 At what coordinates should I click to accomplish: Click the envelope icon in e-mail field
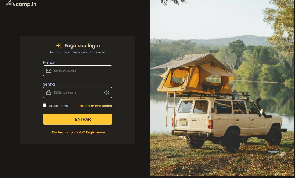49,71
